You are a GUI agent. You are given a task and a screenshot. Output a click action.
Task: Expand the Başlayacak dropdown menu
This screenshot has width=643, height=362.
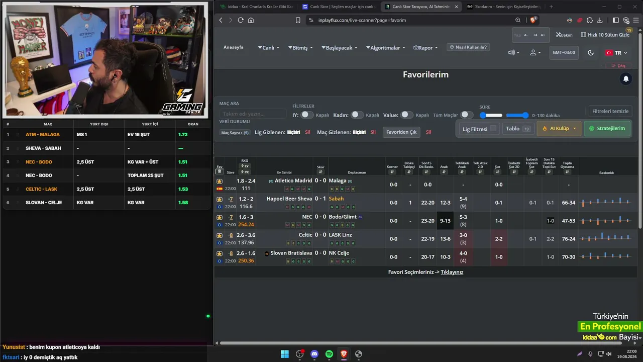pyautogui.click(x=339, y=48)
